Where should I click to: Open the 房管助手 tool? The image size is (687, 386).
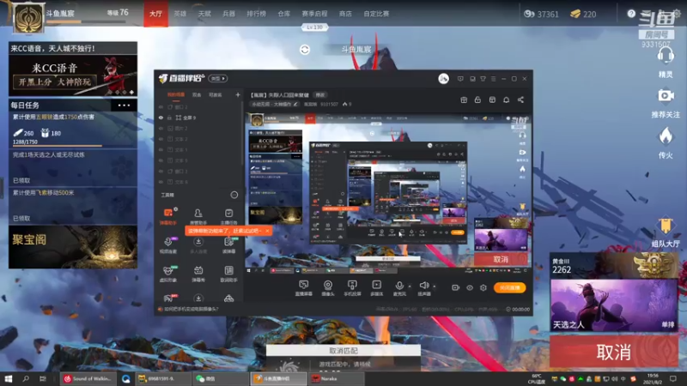[198, 216]
